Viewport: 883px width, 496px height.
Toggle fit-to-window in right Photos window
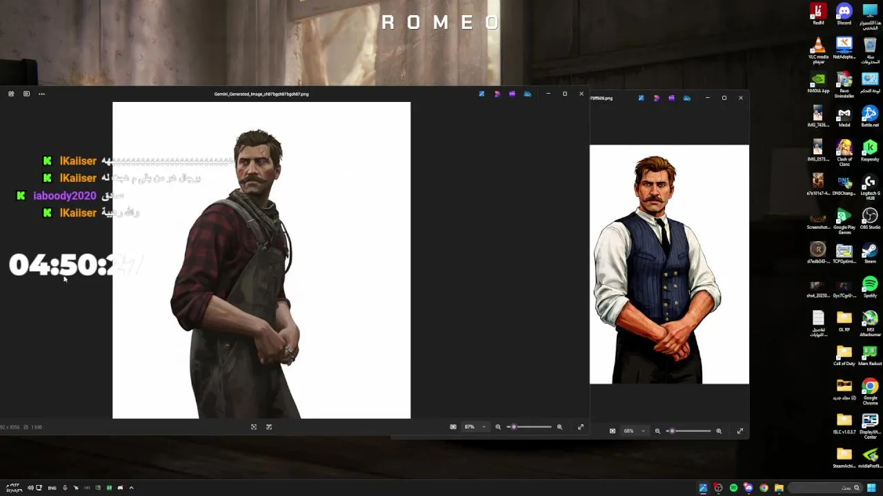pyautogui.click(x=613, y=431)
